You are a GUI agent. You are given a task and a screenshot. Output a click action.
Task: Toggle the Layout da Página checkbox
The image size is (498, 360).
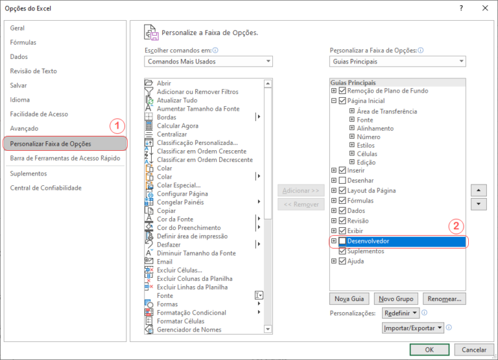342,190
